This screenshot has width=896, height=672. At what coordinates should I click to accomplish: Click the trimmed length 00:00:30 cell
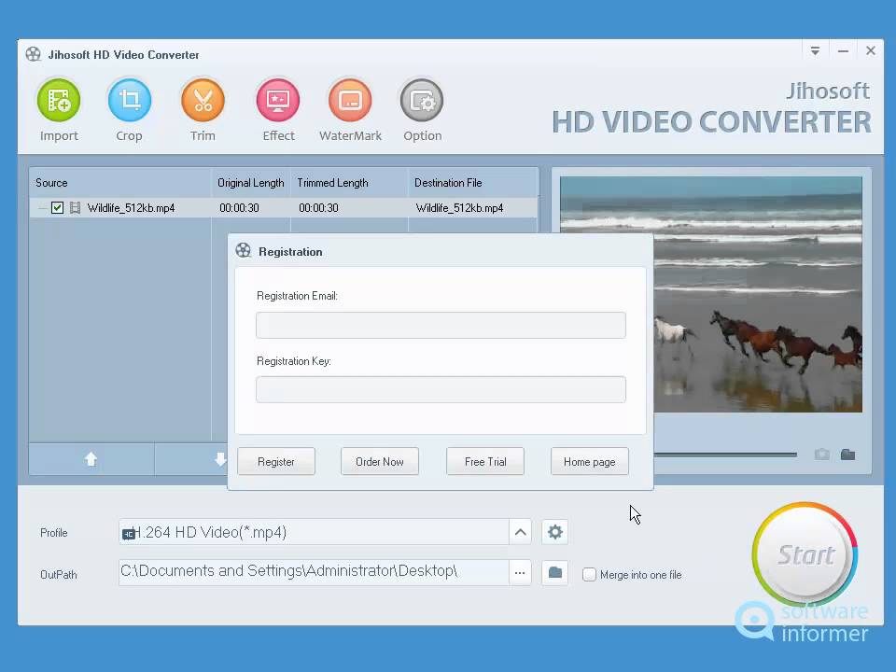(318, 207)
